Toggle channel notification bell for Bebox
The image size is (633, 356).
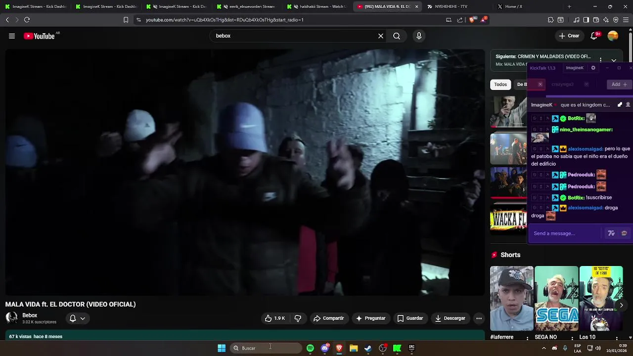tap(73, 318)
